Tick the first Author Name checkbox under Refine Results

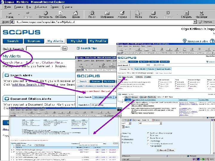(159, 82)
